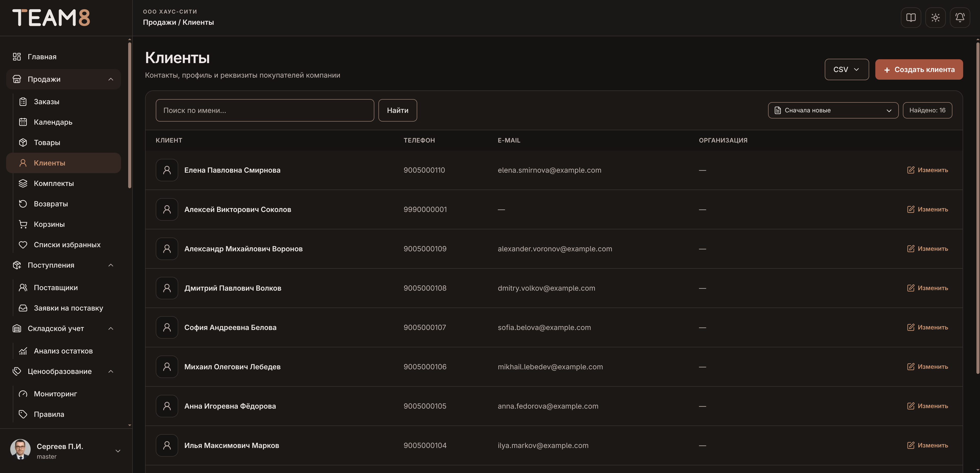Image resolution: width=980 pixels, height=473 pixels.
Task: Collapse the Ценообразование section chevron
Action: (x=111, y=371)
